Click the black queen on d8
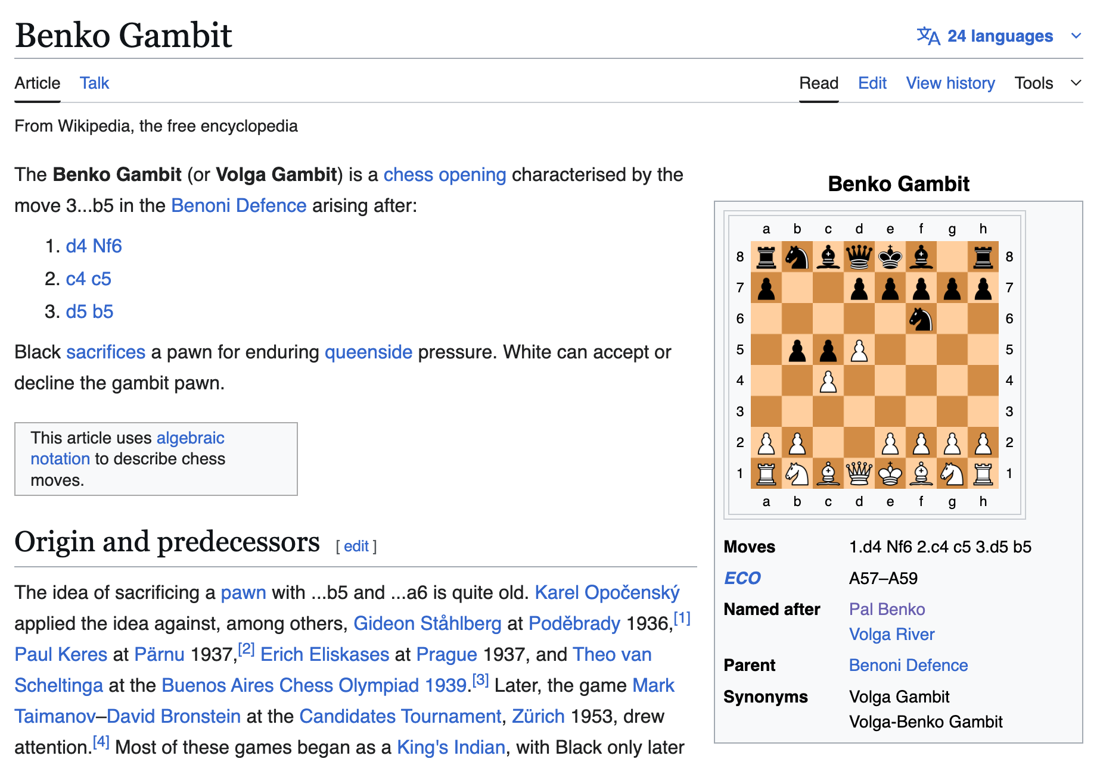The height and width of the screenshot is (768, 1100). [x=859, y=257]
